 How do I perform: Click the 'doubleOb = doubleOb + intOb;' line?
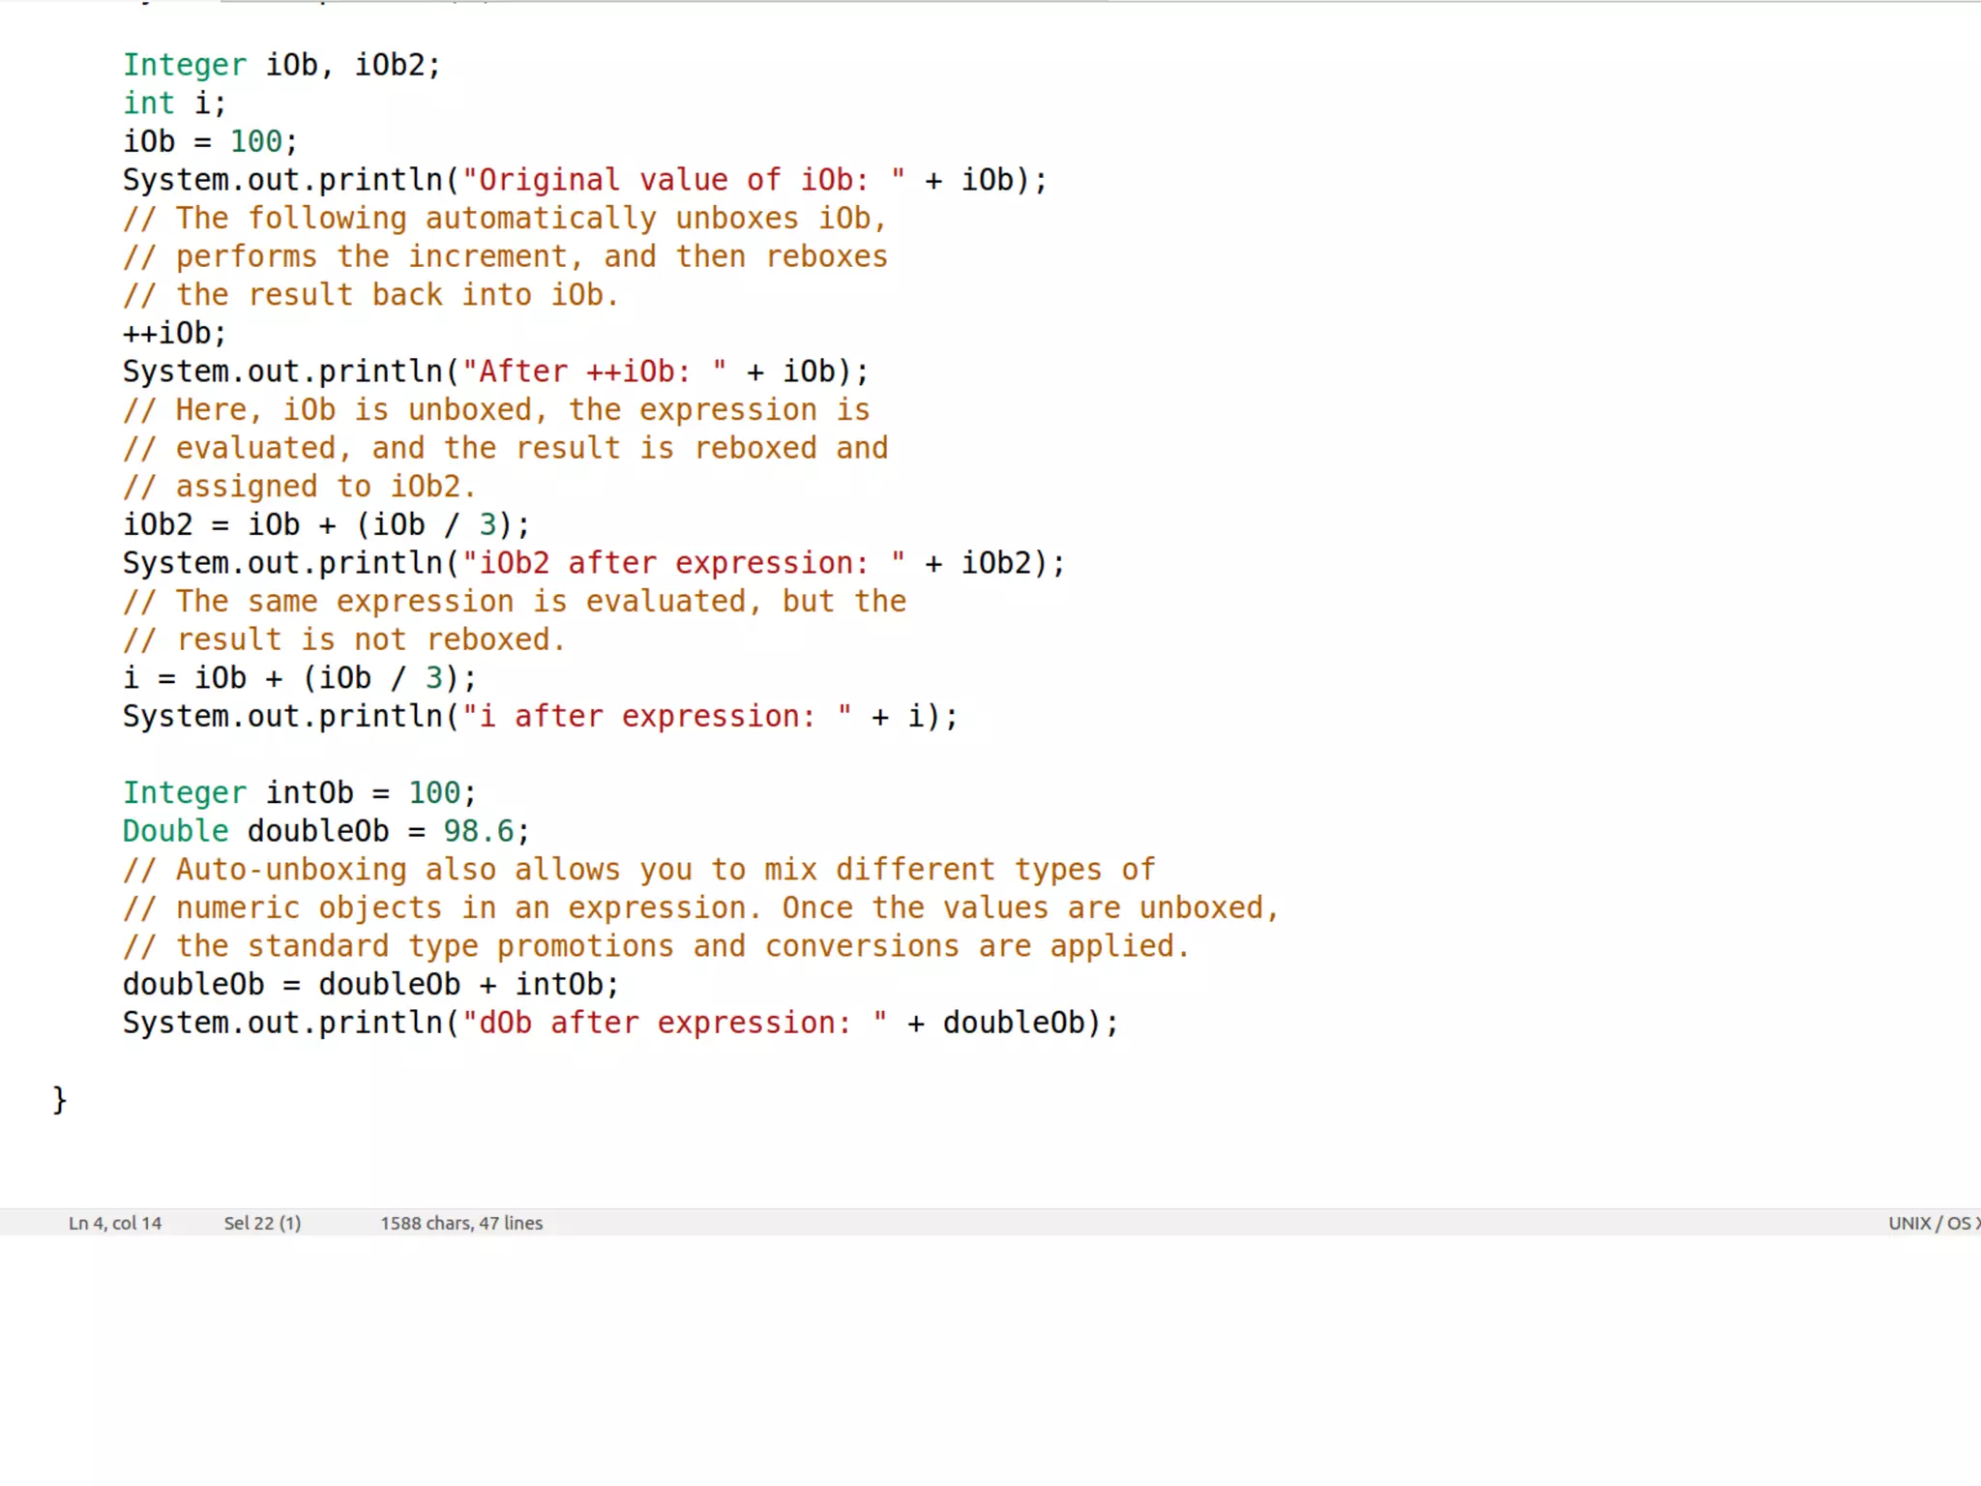click(370, 984)
